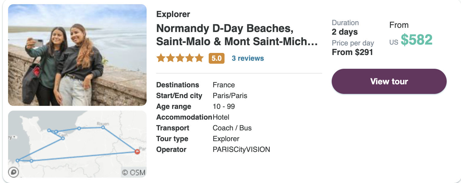Click the first gold rating star
The width and height of the screenshot is (461, 183).
pyautogui.click(x=161, y=58)
